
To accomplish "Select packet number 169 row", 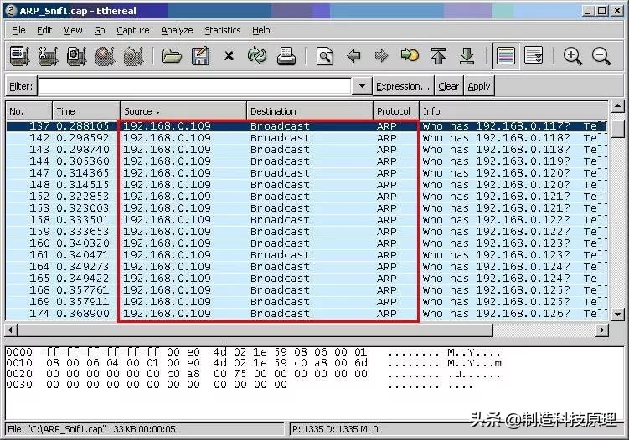I will pyautogui.click(x=307, y=302).
